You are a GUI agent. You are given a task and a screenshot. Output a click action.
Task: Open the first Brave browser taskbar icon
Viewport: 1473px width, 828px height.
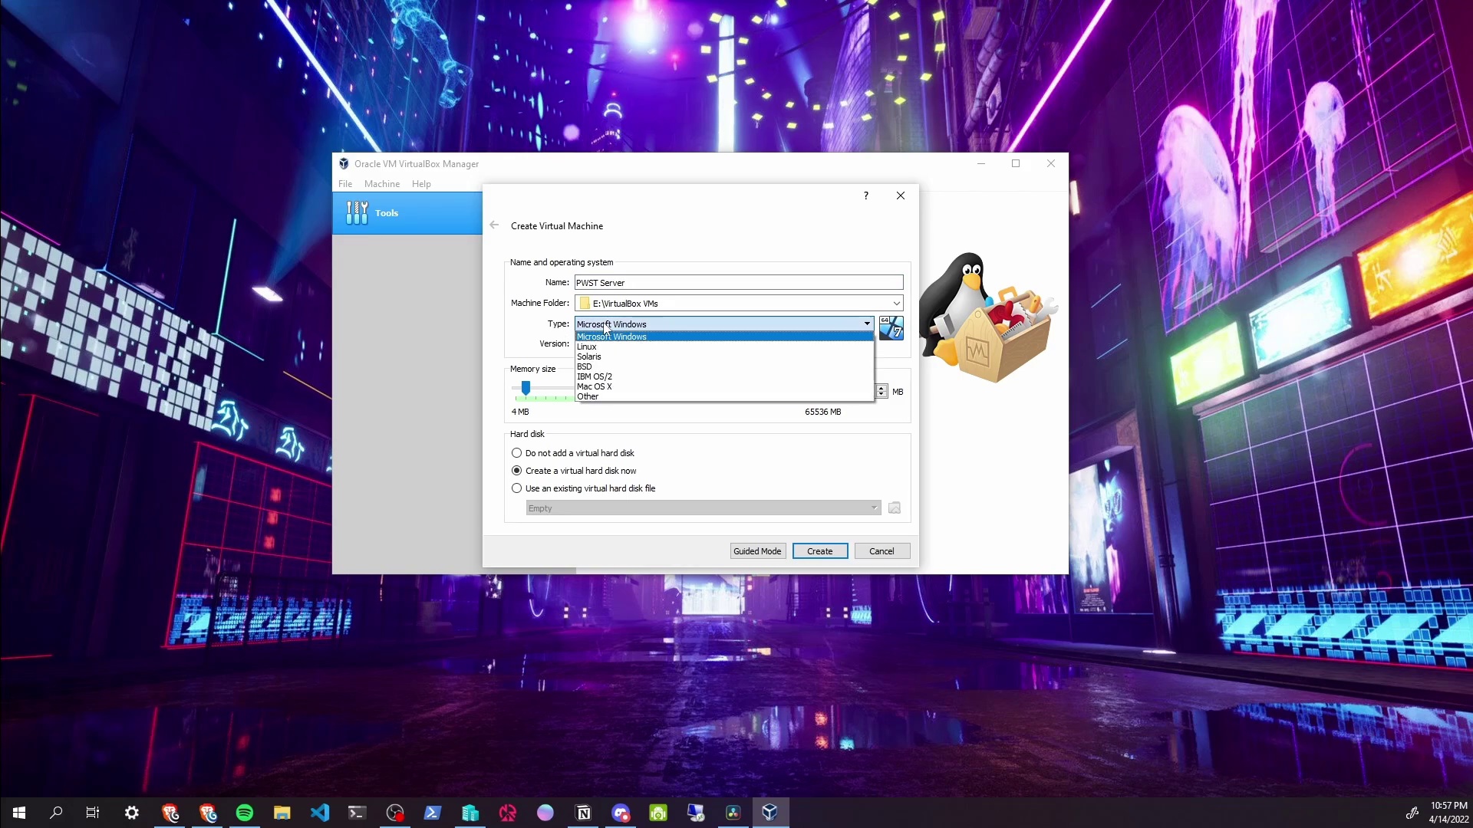coord(170,813)
